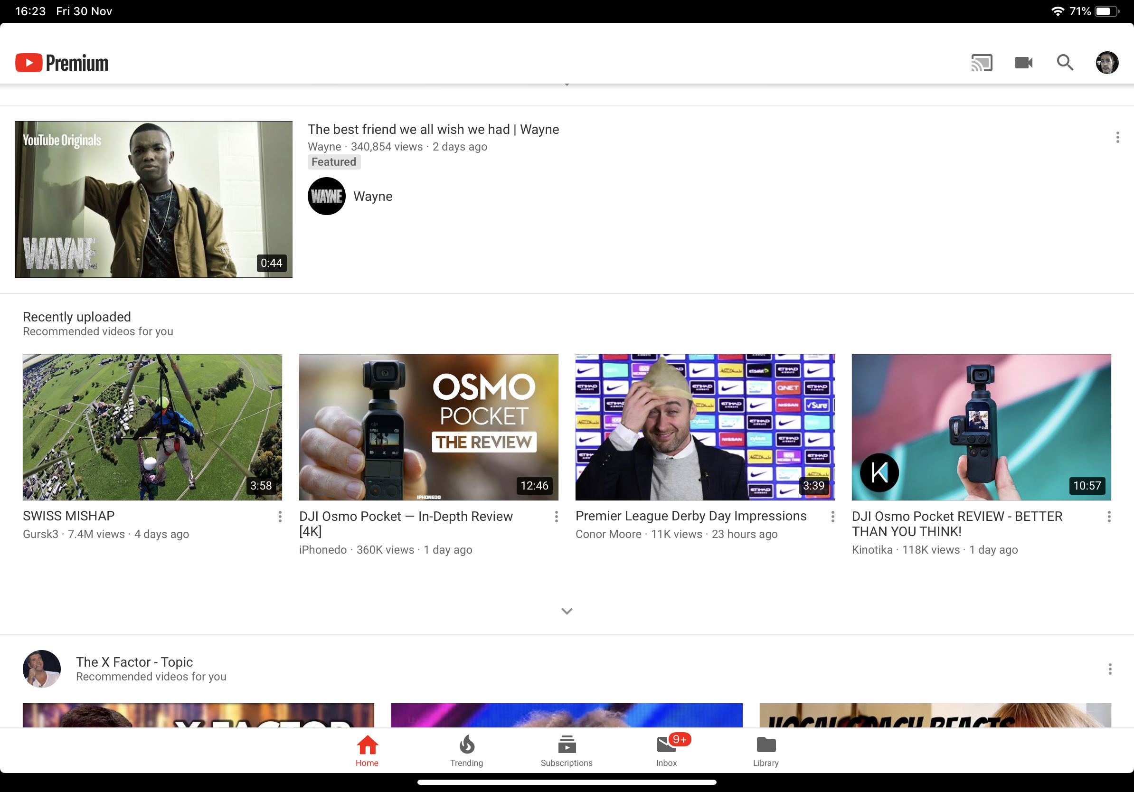1134x792 pixels.
Task: Play the Premier League Derby Day thumbnail
Action: 705,427
